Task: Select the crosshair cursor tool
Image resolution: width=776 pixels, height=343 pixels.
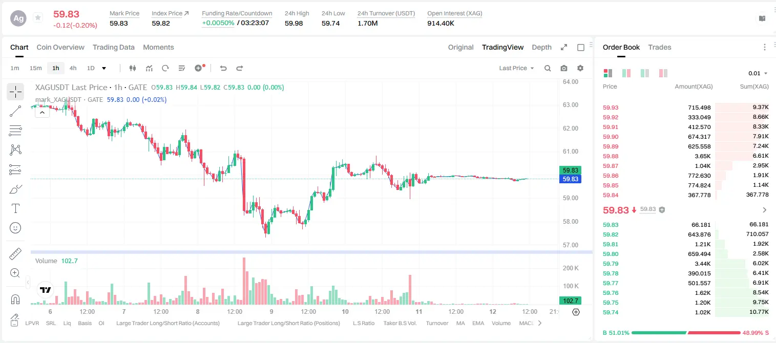Action: pos(15,92)
